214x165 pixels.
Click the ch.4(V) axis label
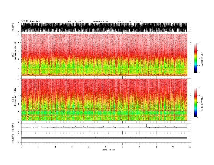tap(13, 138)
